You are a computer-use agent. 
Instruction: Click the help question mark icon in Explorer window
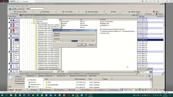pyautogui.click(x=149, y=76)
